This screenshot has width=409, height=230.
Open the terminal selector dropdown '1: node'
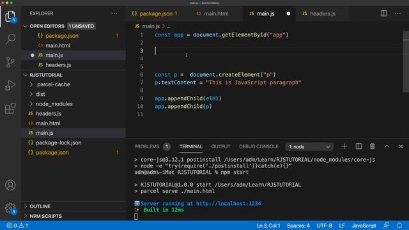(x=309, y=147)
